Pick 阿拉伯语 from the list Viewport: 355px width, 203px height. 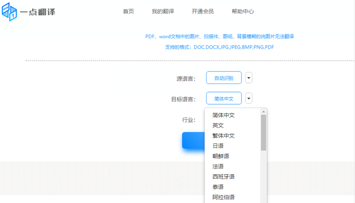223,197
